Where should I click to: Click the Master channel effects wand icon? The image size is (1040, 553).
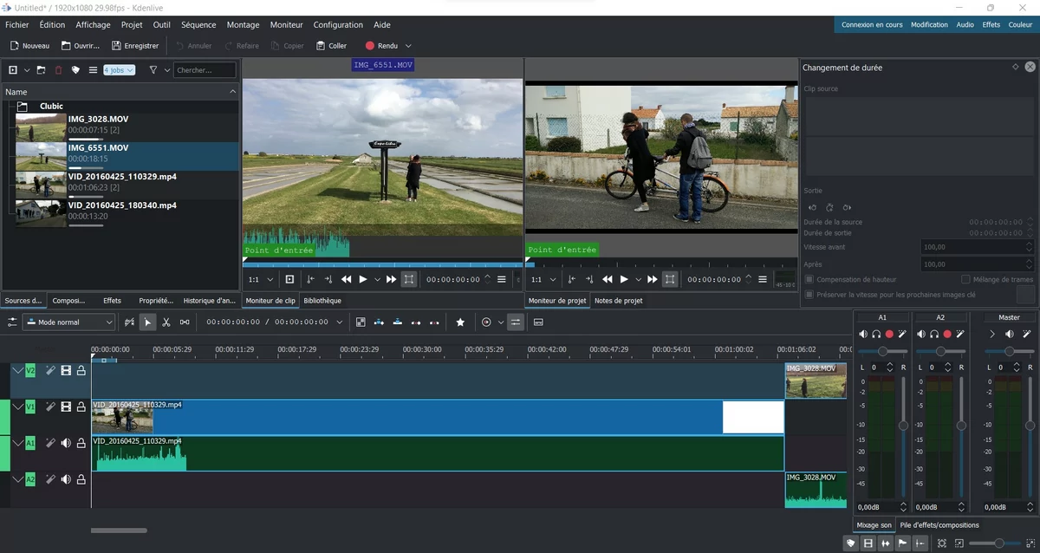(1027, 334)
